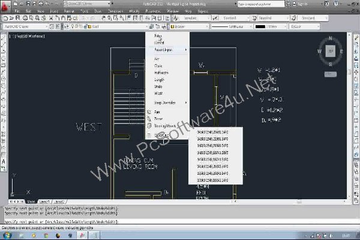Click the Text Style icon next to Standard
Image resolution: width=360 pixels, height=240 pixels.
pos(176,18)
